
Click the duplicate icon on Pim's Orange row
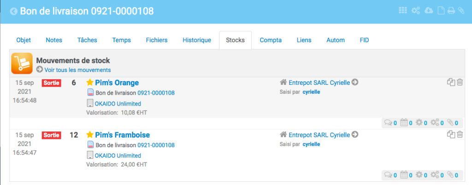[x=451, y=82]
